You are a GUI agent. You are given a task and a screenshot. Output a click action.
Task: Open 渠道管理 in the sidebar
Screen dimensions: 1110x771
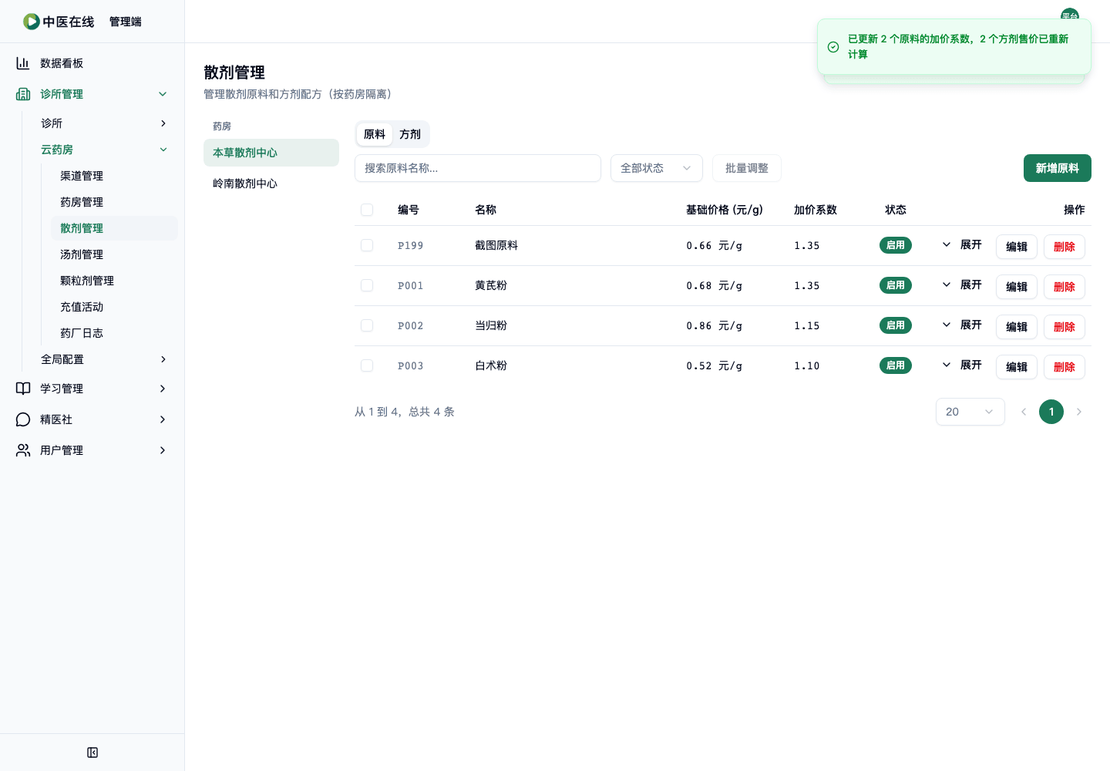114,176
